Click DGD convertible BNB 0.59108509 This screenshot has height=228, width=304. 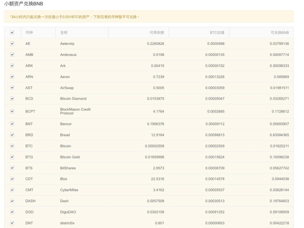click(279, 212)
